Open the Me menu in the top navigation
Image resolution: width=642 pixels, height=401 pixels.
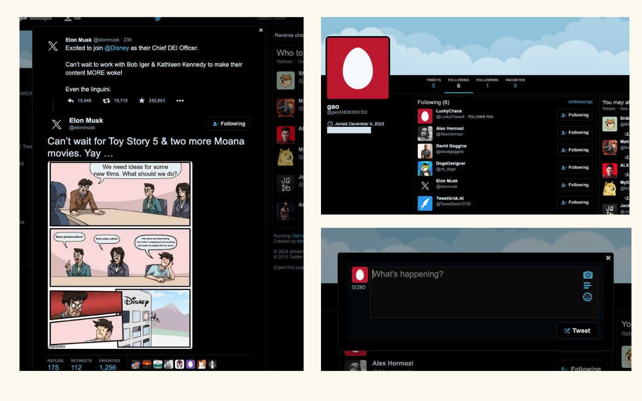(x=73, y=18)
